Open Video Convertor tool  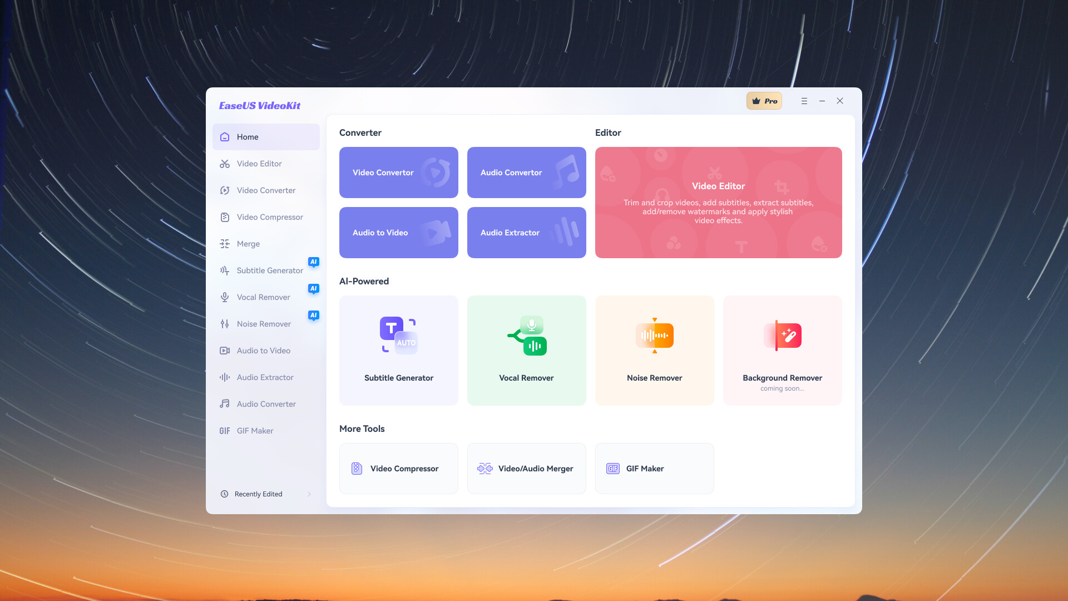tap(398, 173)
